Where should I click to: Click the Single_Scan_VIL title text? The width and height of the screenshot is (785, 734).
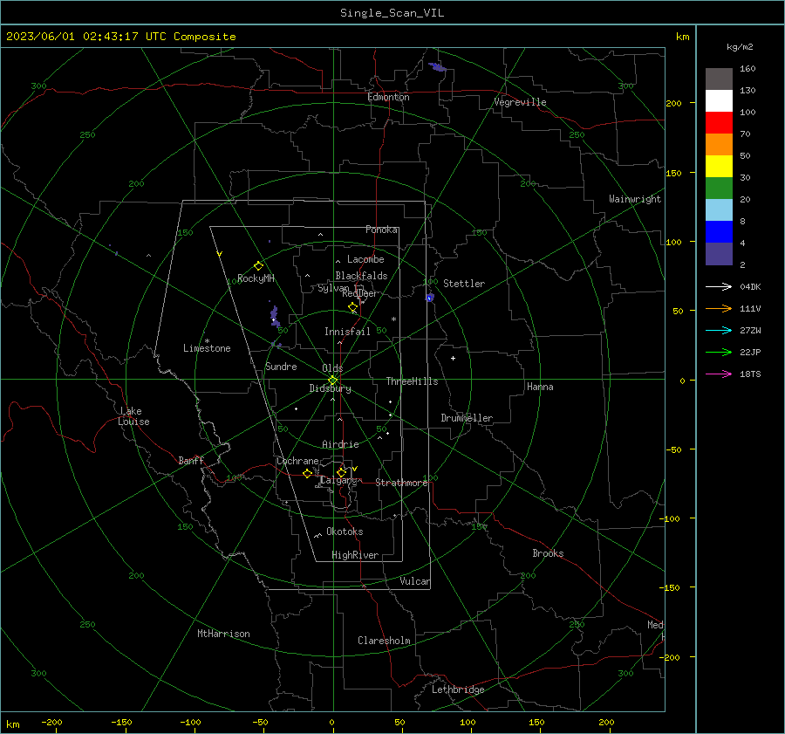(x=392, y=13)
